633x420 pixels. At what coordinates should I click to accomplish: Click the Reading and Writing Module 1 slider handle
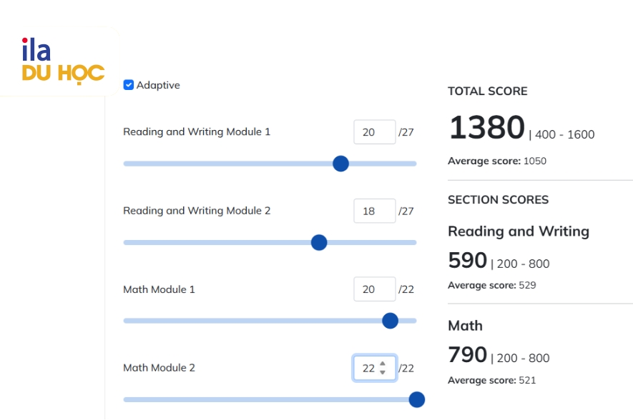click(341, 164)
